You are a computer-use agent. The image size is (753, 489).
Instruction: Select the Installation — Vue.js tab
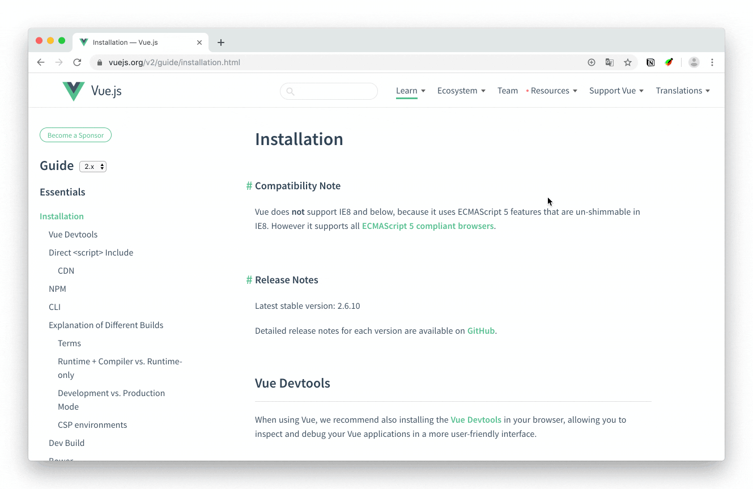pos(141,42)
